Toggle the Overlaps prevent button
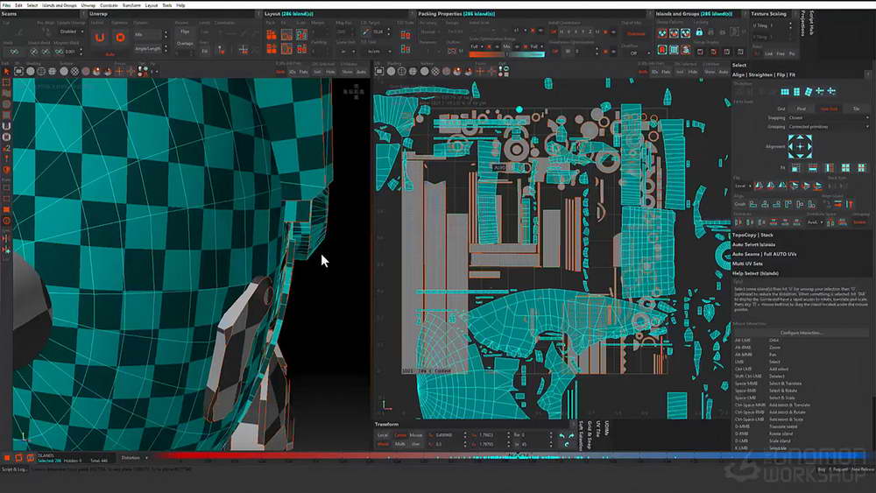This screenshot has width=876, height=493. (x=185, y=43)
